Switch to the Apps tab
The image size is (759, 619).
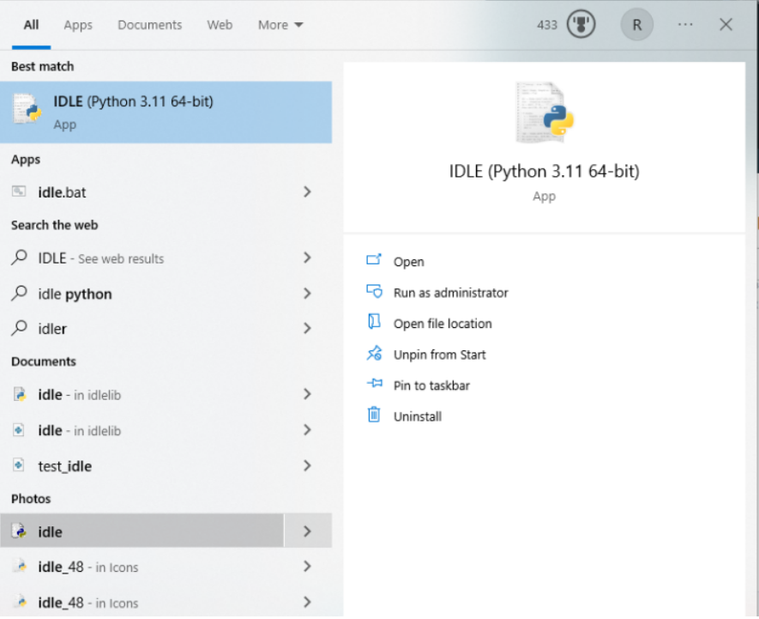[78, 25]
